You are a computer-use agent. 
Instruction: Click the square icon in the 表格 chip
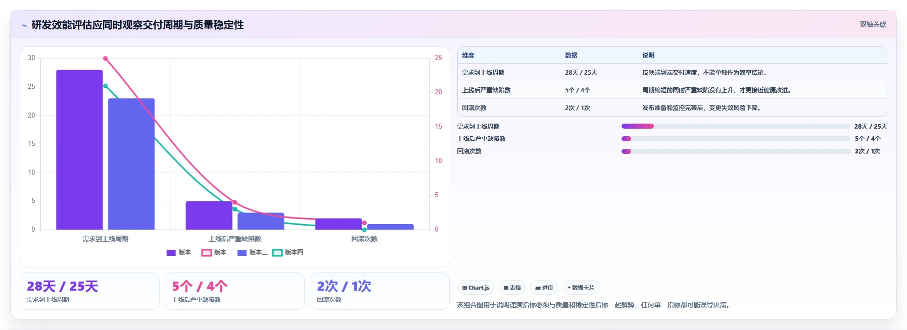click(506, 288)
